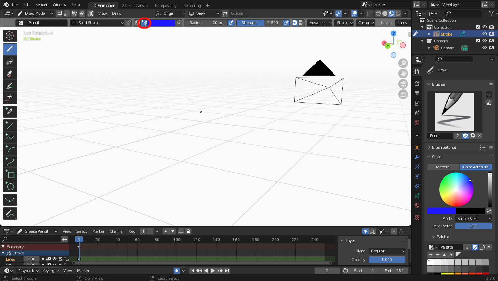Screen dimensions: 498x281
Task: Switch to the 2D Full Canvas workspace
Action: [x=135, y=6]
